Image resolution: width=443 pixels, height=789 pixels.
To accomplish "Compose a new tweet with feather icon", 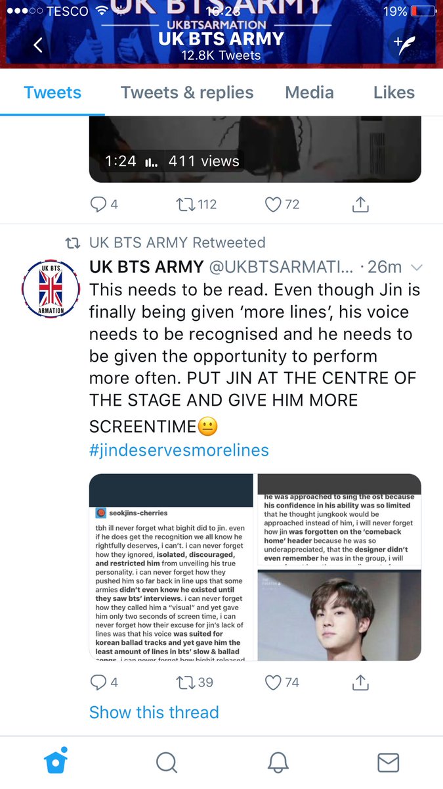I will [x=405, y=45].
